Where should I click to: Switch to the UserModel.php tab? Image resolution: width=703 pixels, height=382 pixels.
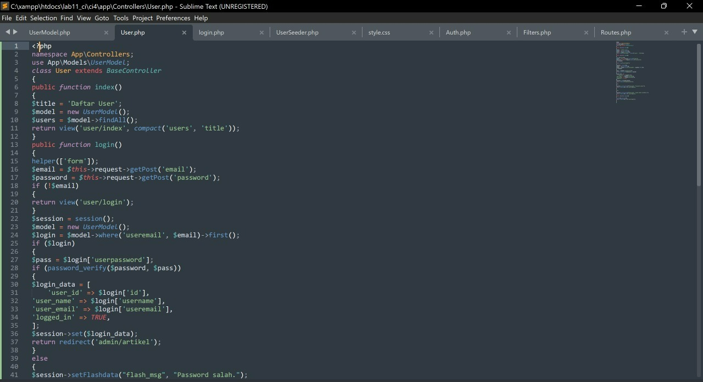pos(50,32)
